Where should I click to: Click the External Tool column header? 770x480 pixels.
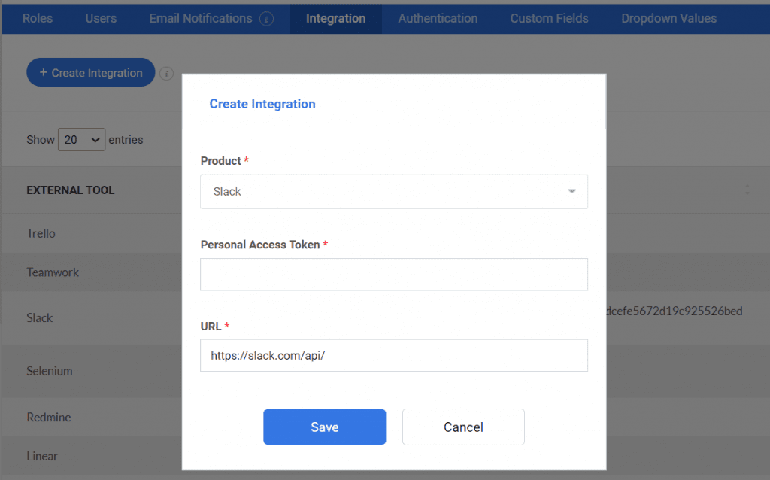70,190
